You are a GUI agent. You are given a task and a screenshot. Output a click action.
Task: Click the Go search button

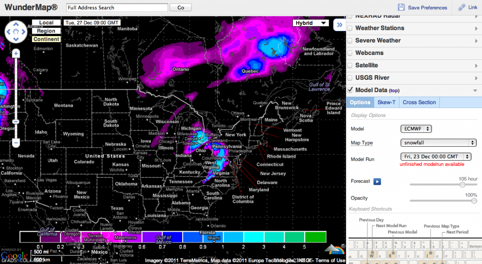(181, 8)
